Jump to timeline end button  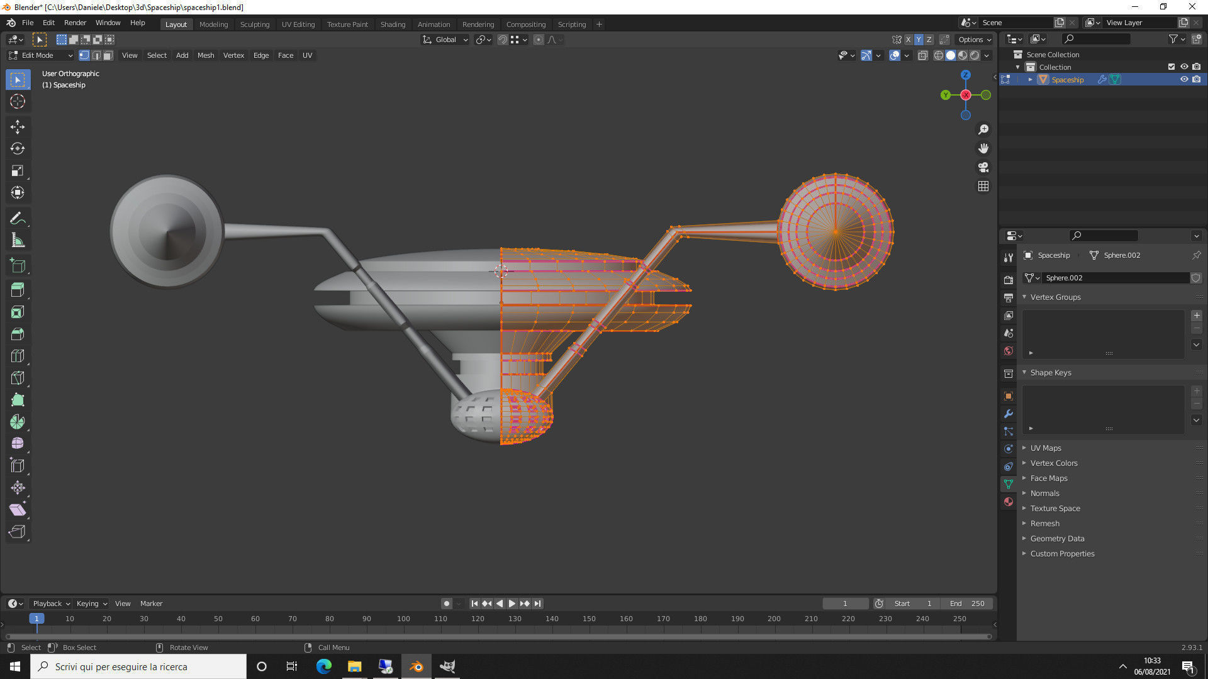coord(537,604)
